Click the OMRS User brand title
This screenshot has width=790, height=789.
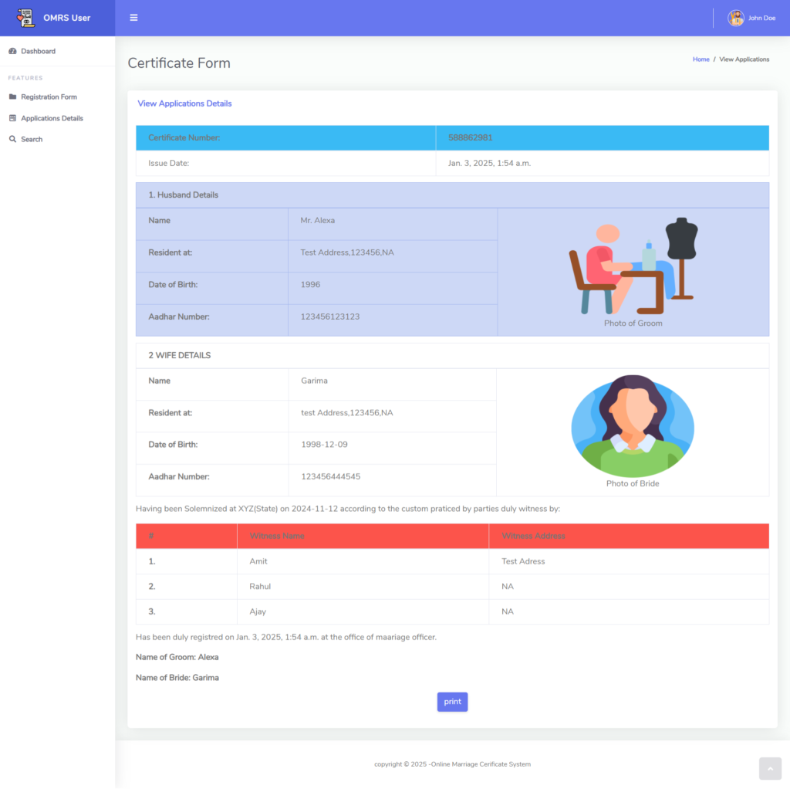tap(66, 18)
